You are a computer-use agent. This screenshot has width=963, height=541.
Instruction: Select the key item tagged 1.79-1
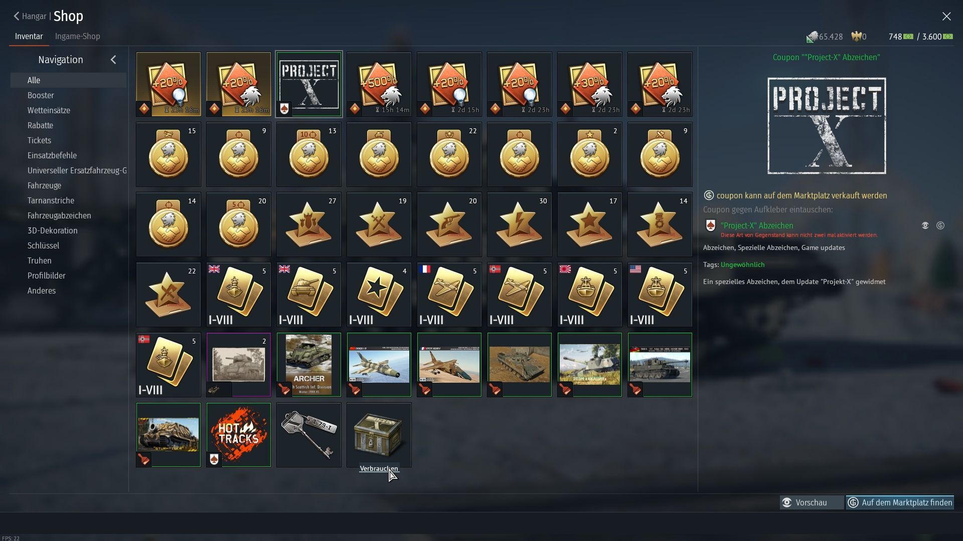308,435
